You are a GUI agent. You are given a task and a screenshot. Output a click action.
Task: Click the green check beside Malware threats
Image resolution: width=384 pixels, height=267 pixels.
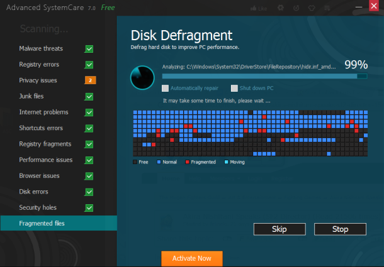(x=89, y=49)
